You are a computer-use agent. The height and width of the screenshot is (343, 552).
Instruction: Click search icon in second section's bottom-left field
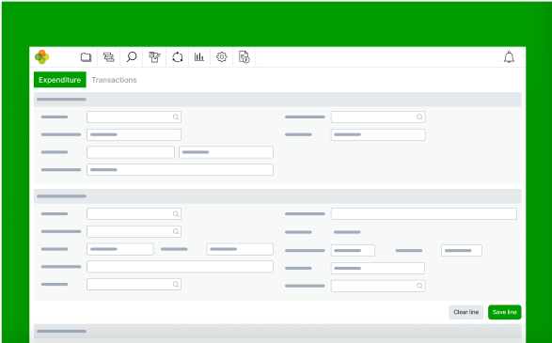[176, 284]
